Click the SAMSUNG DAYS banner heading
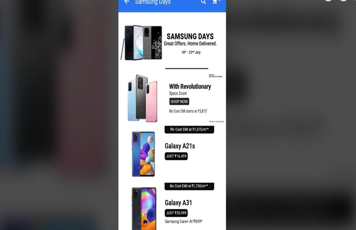 190,36
